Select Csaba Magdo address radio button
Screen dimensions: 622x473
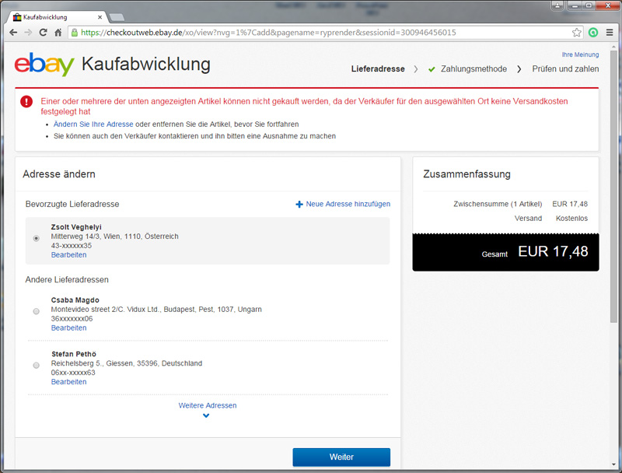36,311
